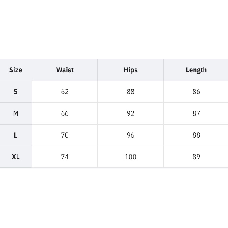Select the L size row label
228x228 pixels.
(x=16, y=135)
